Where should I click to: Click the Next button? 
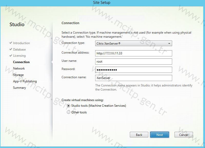(160, 135)
